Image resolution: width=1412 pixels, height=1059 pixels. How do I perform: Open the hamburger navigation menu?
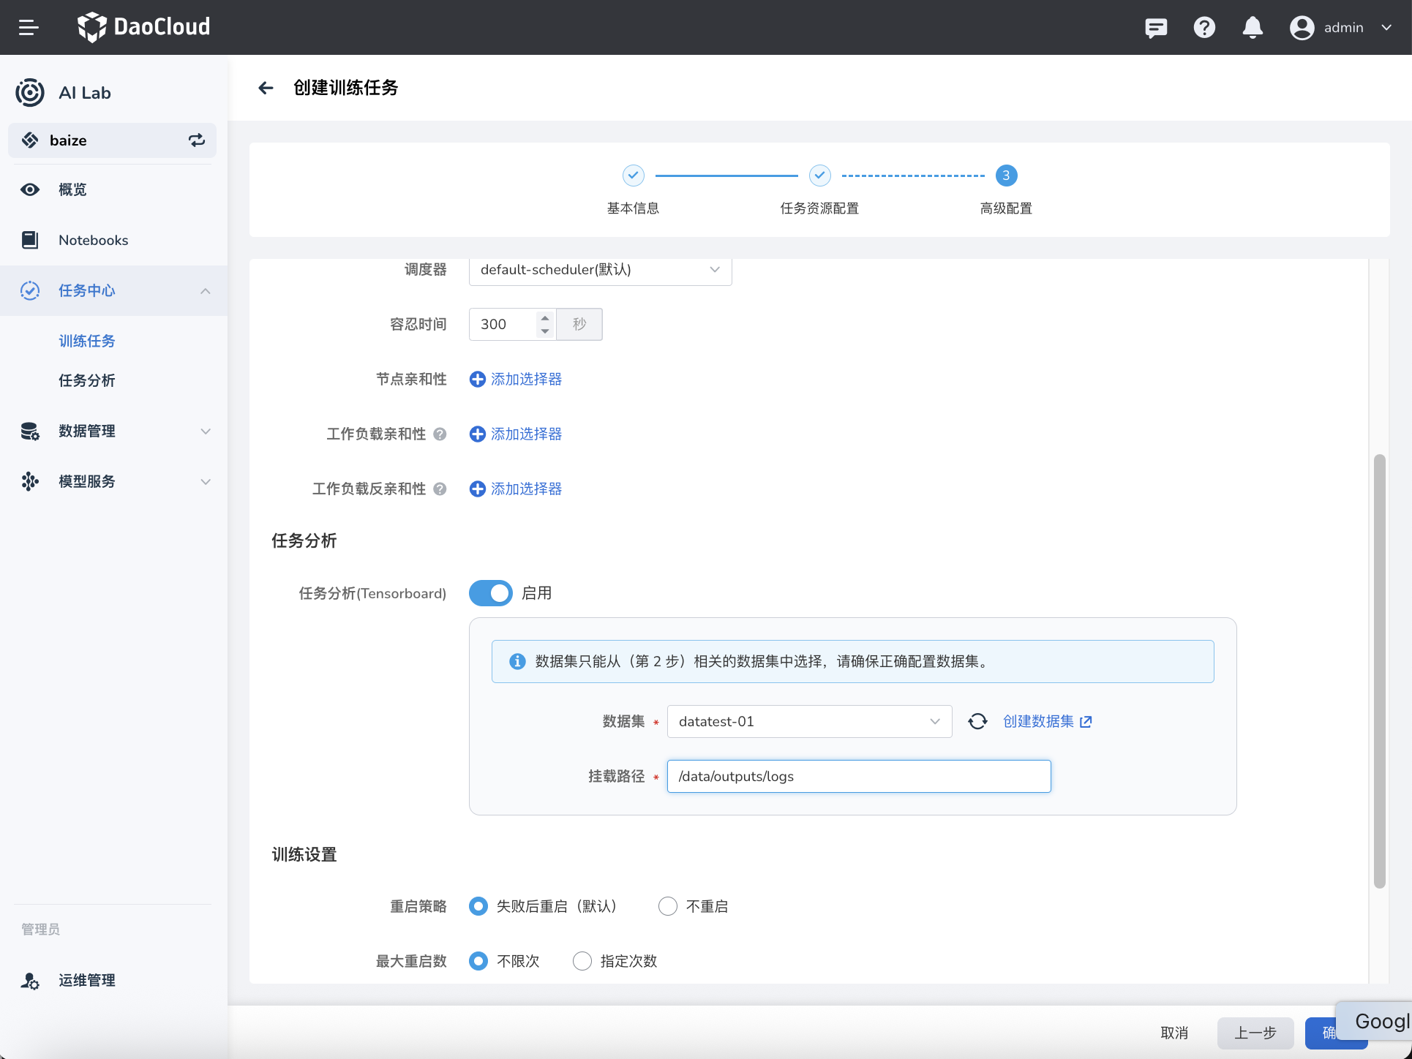(x=29, y=27)
